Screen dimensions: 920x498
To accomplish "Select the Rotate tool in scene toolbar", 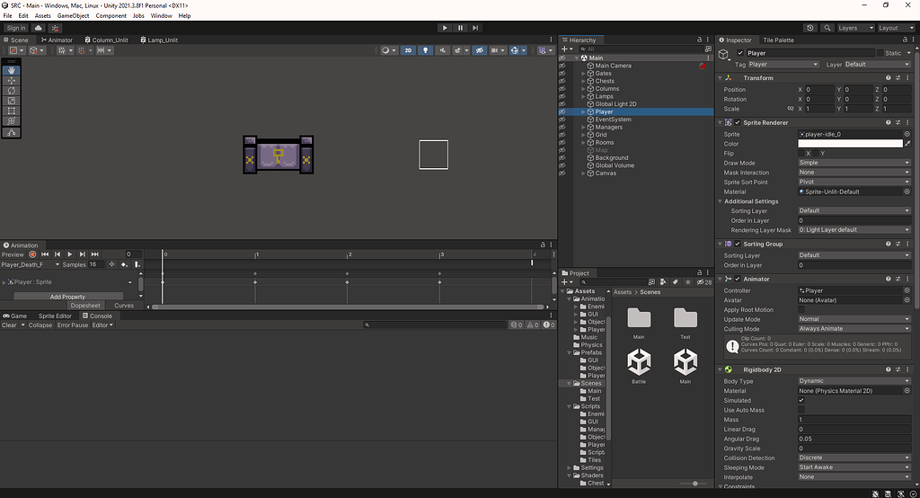I will pos(12,91).
